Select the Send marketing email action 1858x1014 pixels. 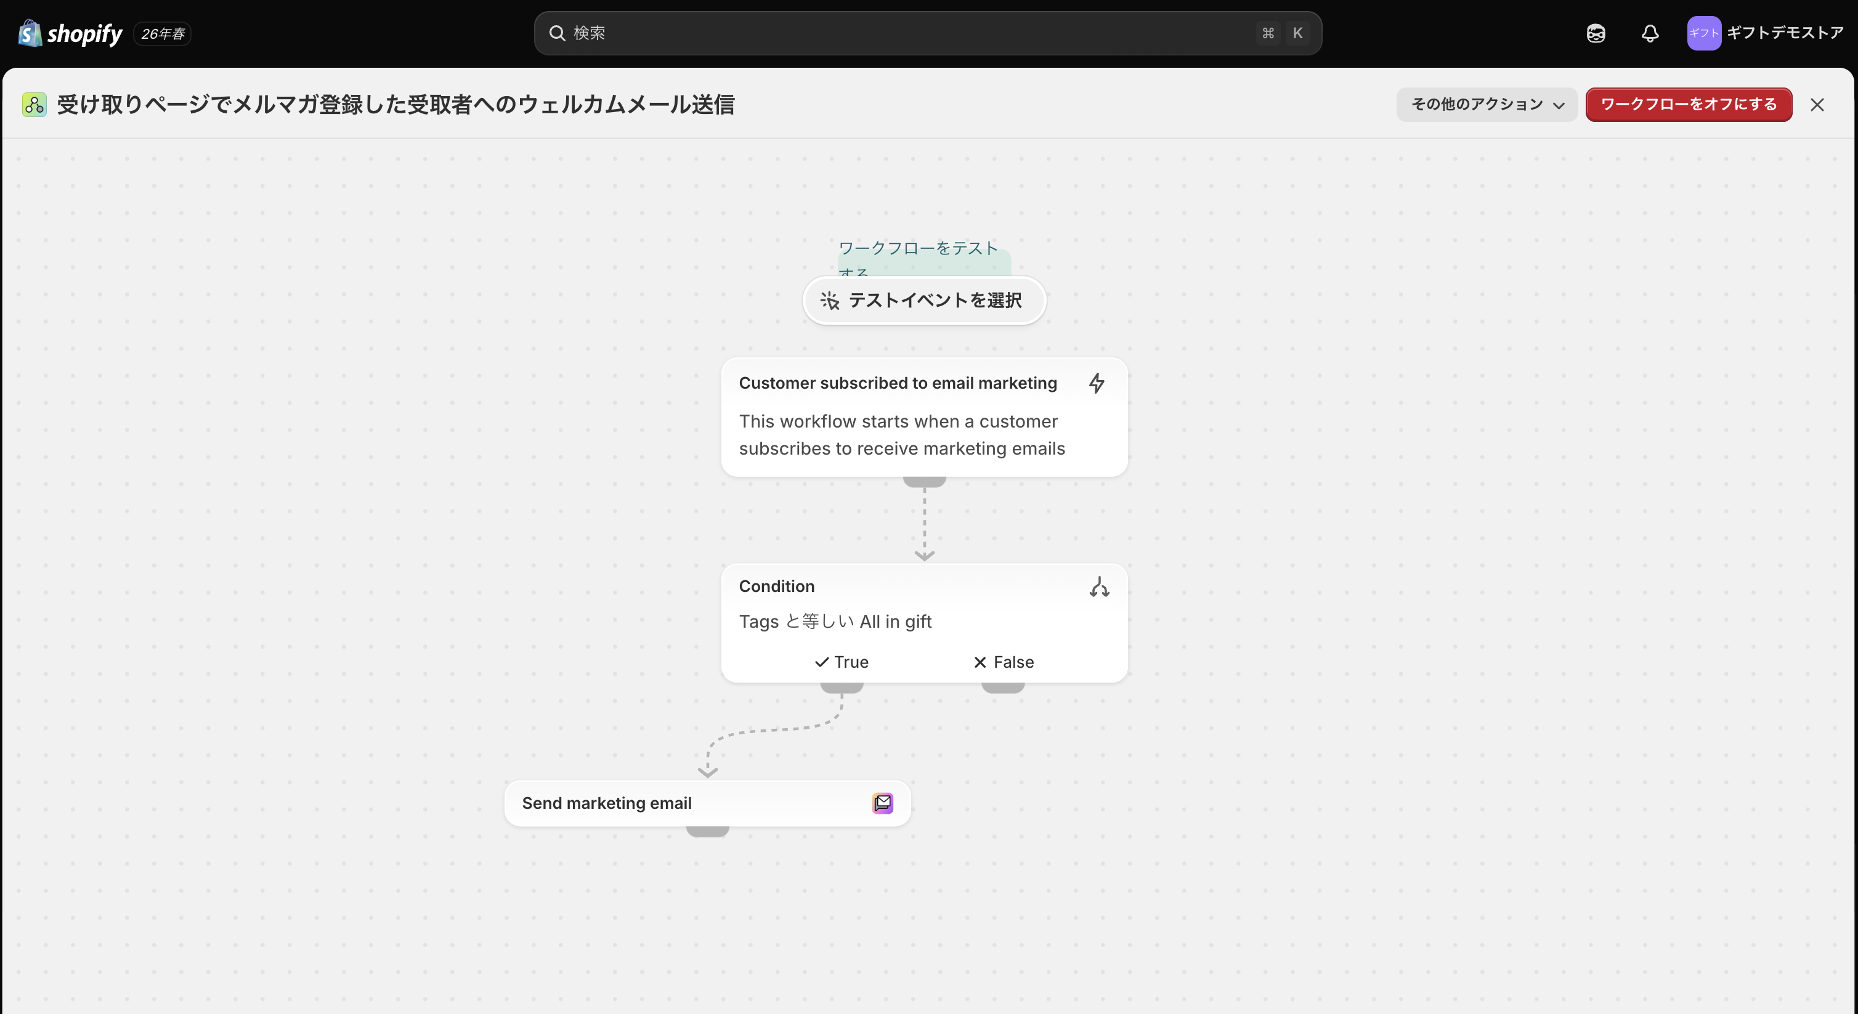tap(707, 803)
